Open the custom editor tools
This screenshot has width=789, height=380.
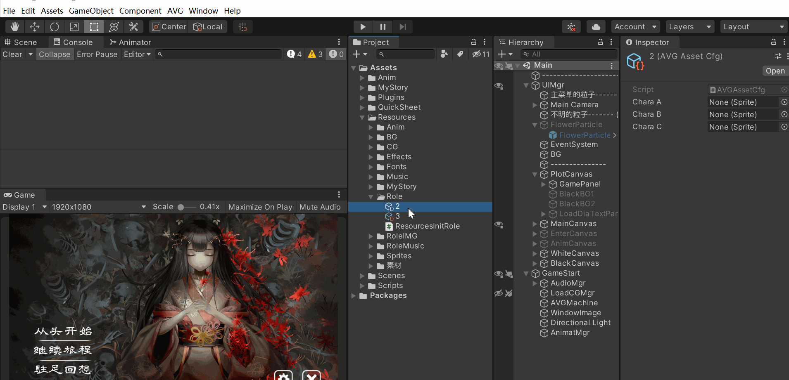point(133,27)
